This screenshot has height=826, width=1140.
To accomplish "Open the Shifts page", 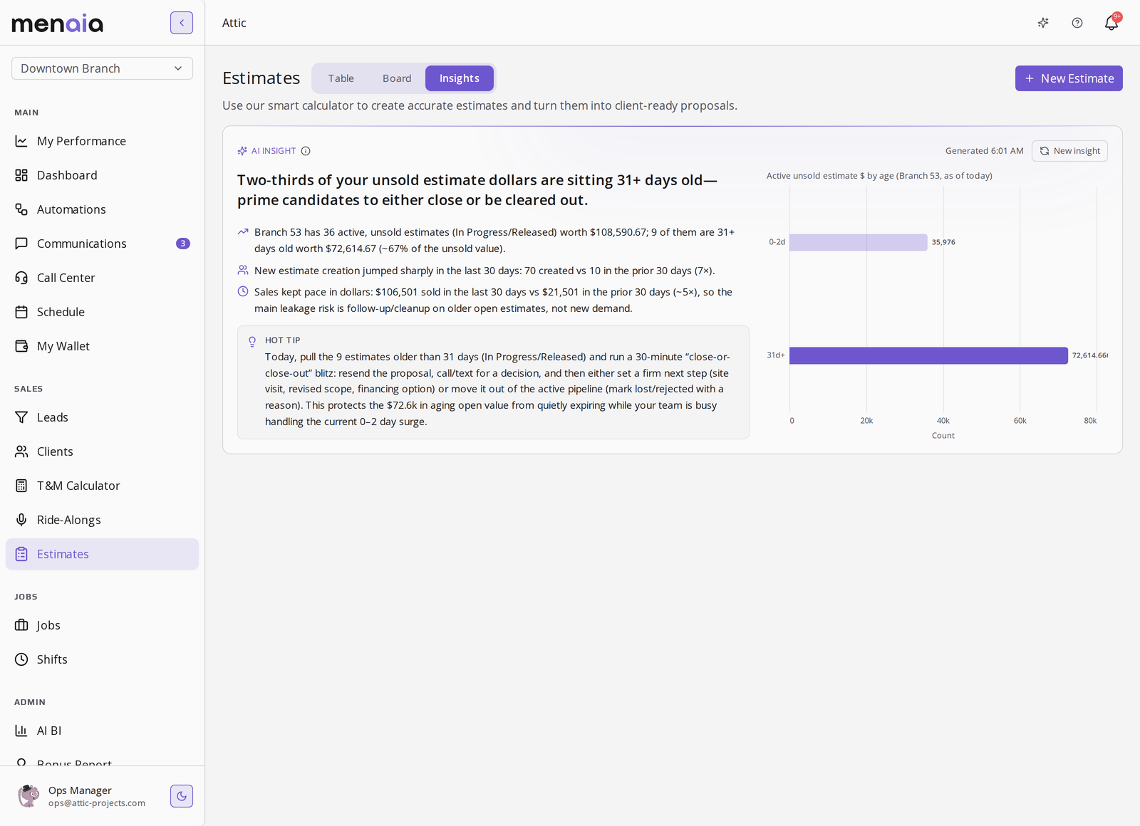I will (102, 659).
